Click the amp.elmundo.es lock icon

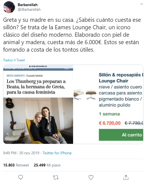pos(30,66)
